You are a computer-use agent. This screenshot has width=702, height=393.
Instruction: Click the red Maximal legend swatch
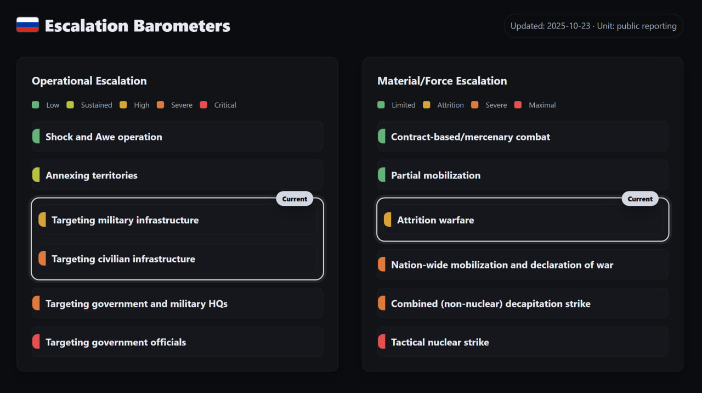tap(518, 105)
